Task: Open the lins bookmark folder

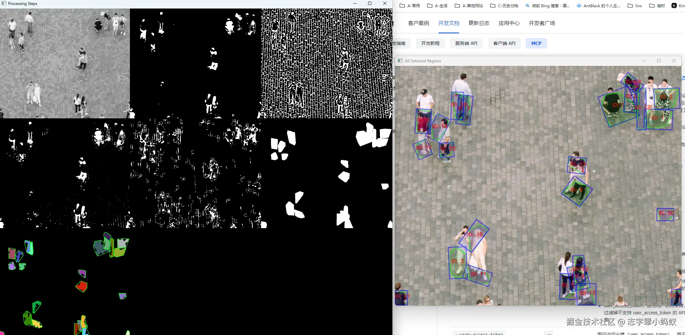Action: [x=635, y=6]
